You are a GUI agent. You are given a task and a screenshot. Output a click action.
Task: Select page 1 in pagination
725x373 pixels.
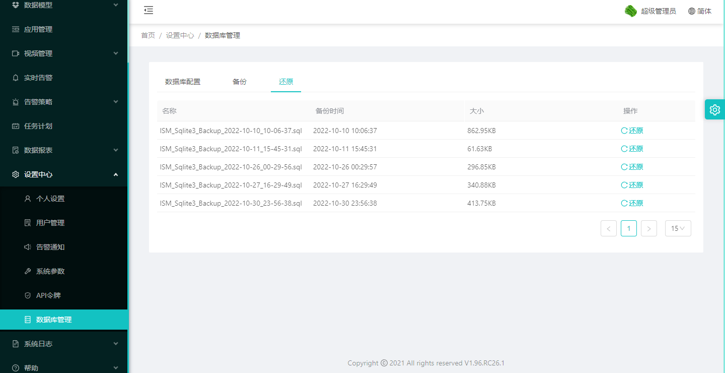tap(628, 228)
